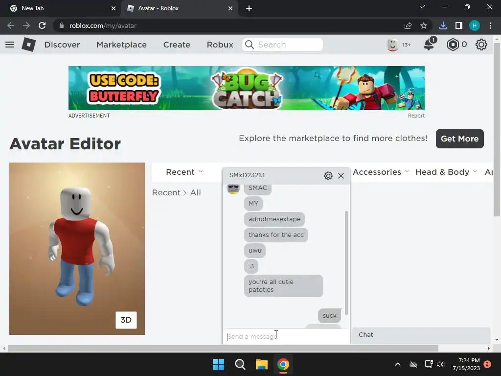Click the Bug Catch ad banner
Viewport: 501px width, 376px height.
click(247, 88)
